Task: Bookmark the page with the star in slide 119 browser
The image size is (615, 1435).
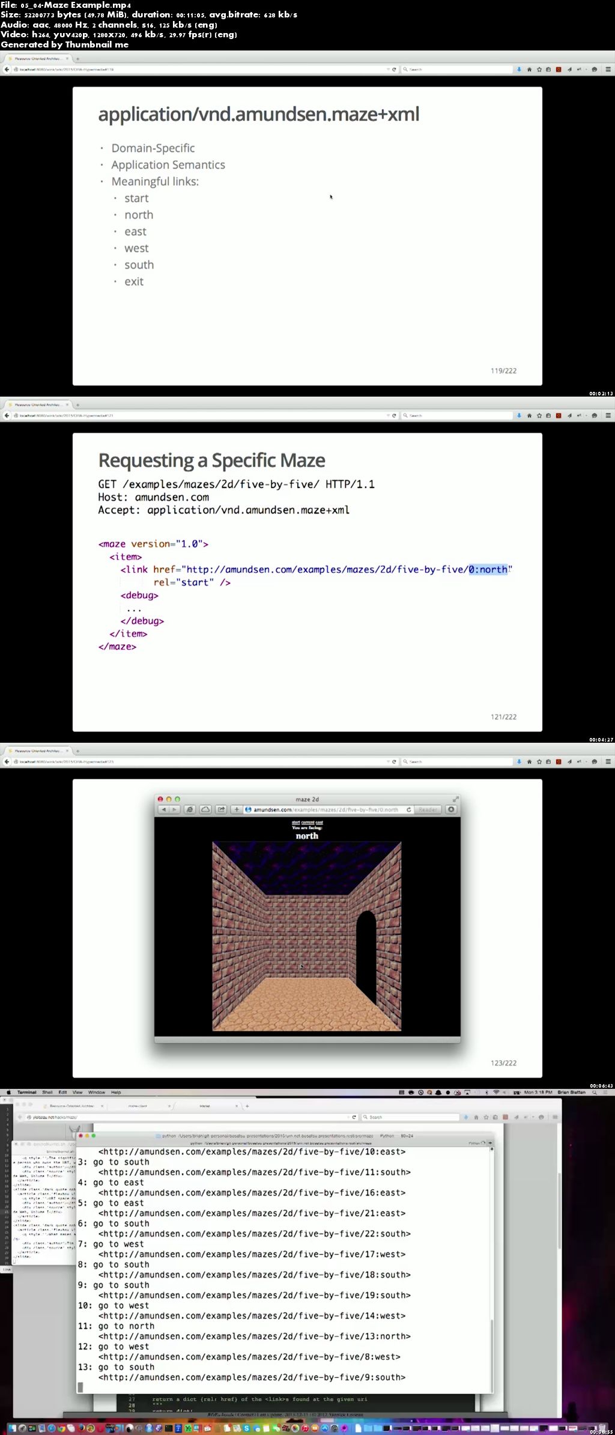Action: coord(539,69)
